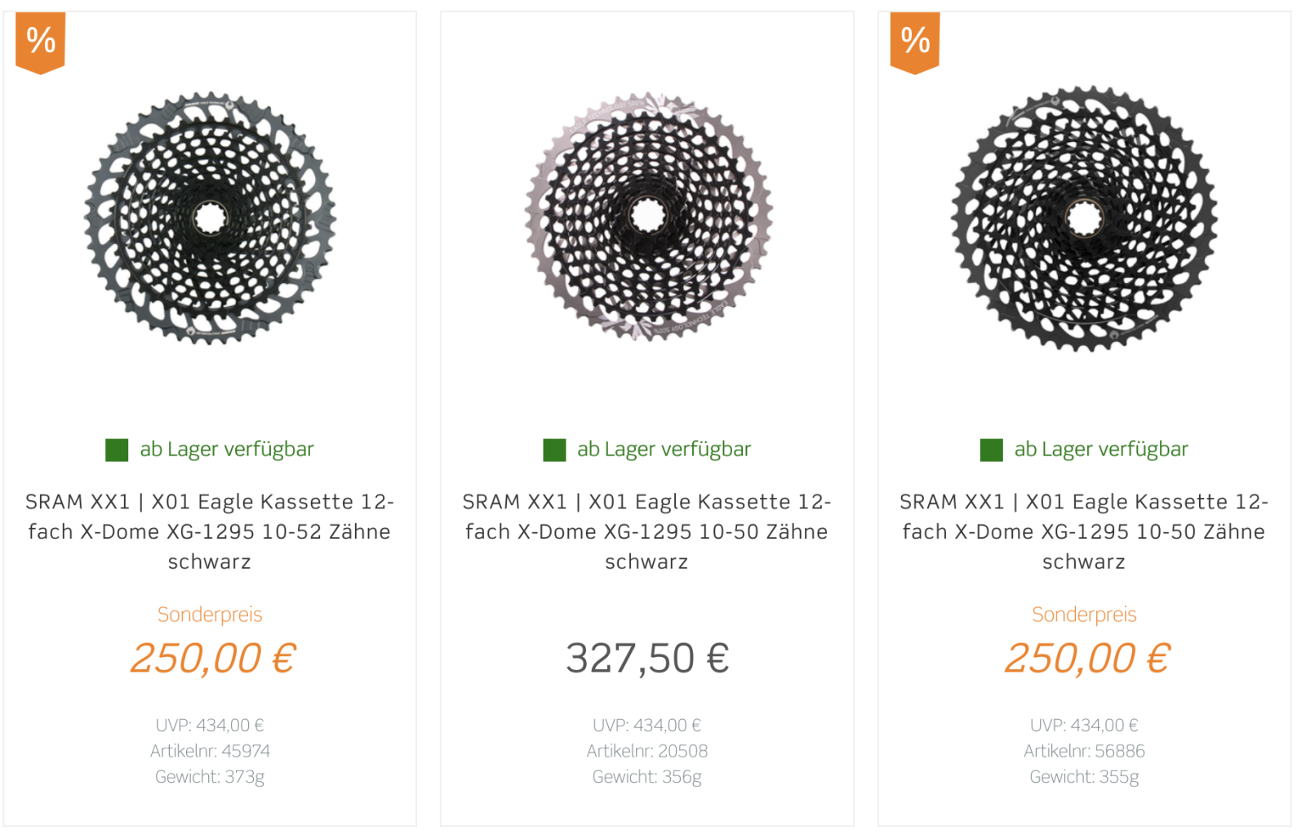Click the Artikelnr: 45974 text
The image size is (1306, 839).
[210, 751]
